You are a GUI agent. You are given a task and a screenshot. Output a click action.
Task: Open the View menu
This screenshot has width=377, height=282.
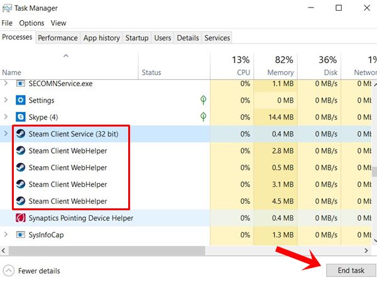(58, 23)
